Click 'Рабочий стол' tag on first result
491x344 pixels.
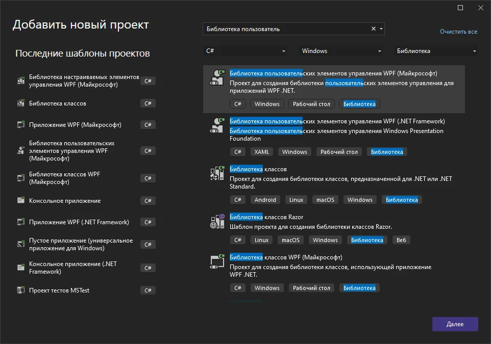coord(311,104)
